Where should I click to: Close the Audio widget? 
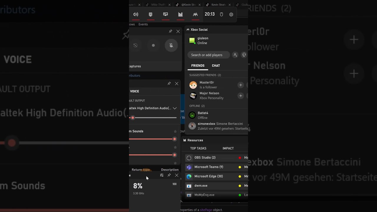click(x=177, y=84)
